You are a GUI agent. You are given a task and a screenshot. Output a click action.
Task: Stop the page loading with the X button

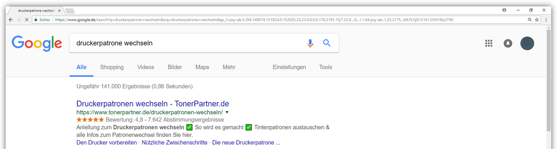point(26,20)
